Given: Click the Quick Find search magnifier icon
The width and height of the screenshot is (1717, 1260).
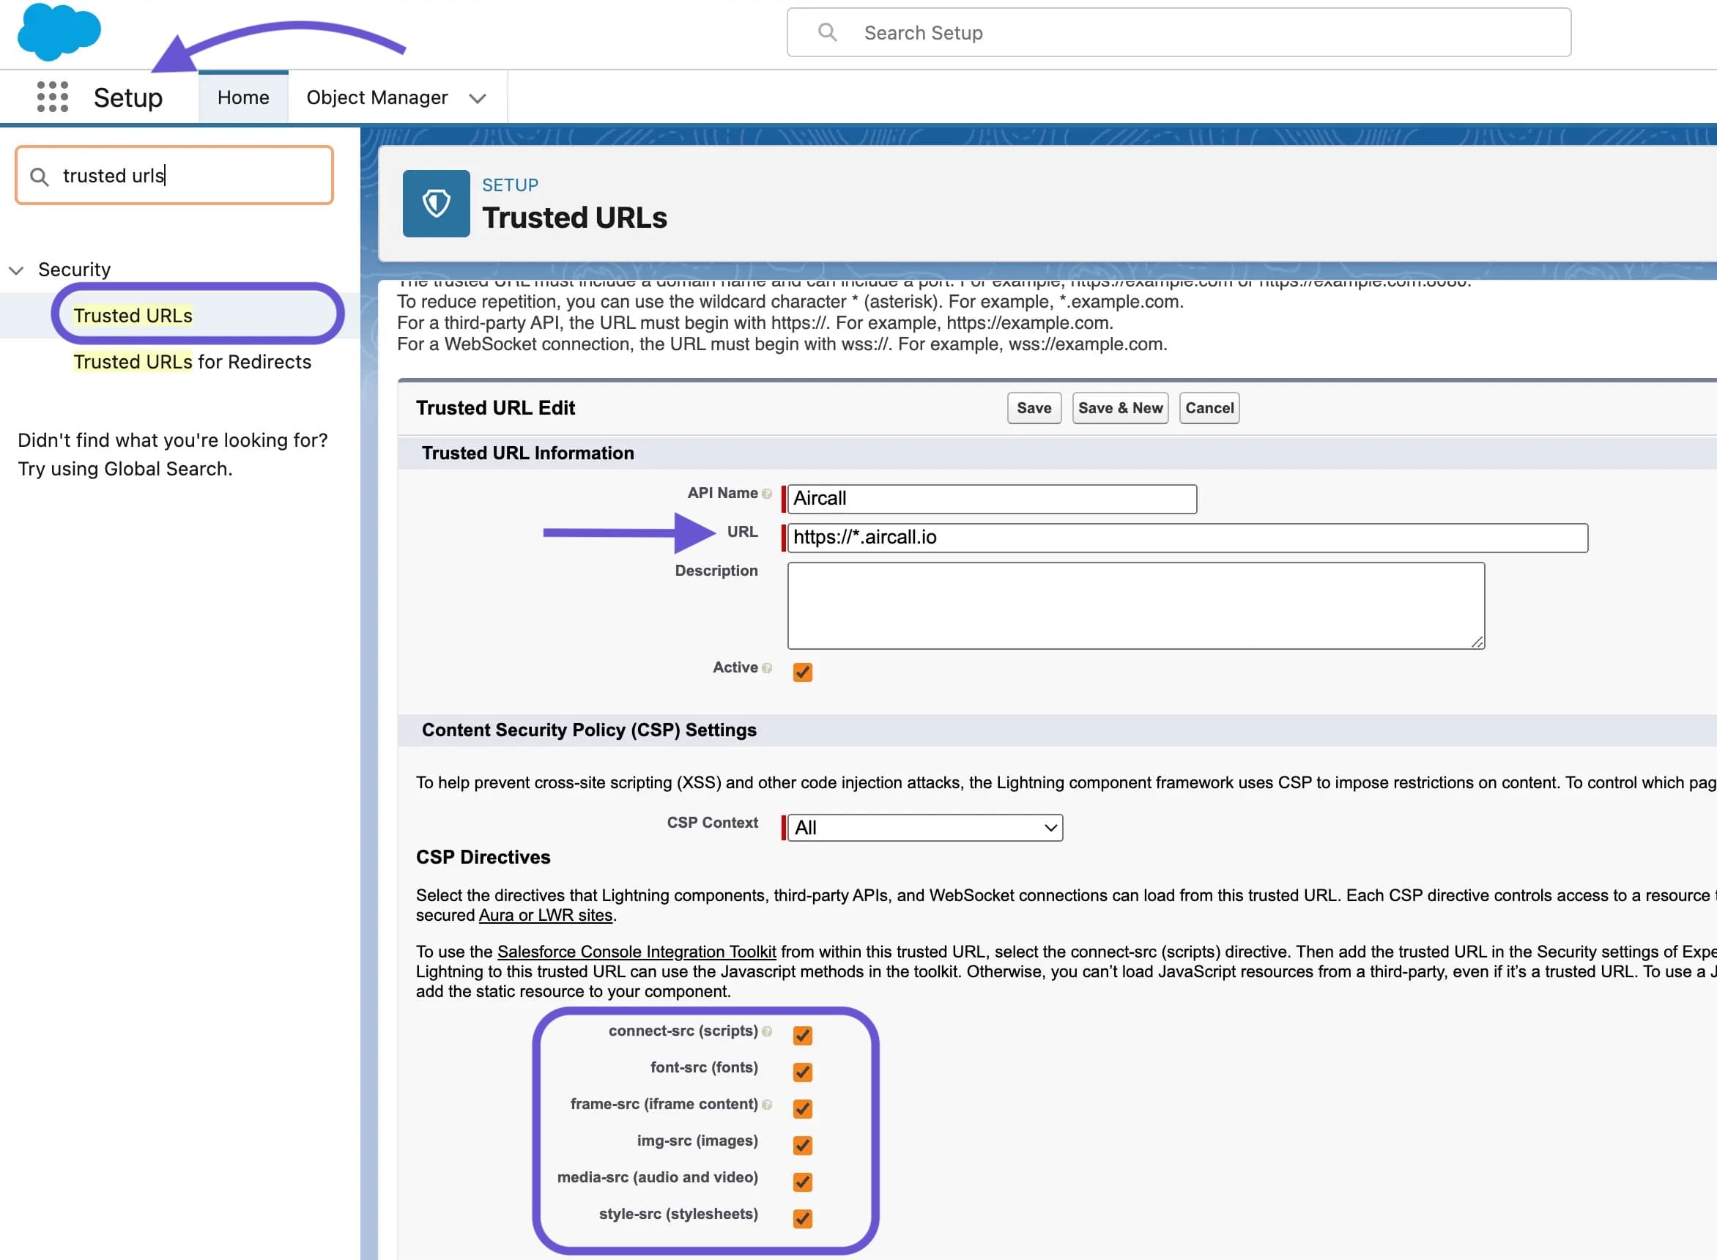Looking at the screenshot, I should point(40,175).
